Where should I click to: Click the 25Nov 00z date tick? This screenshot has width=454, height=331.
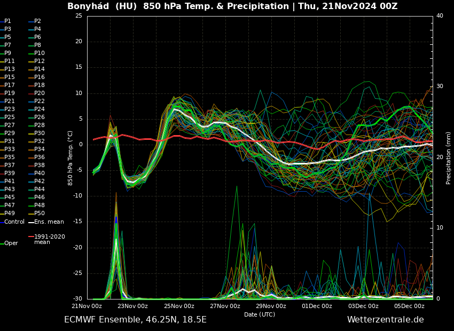(179, 306)
